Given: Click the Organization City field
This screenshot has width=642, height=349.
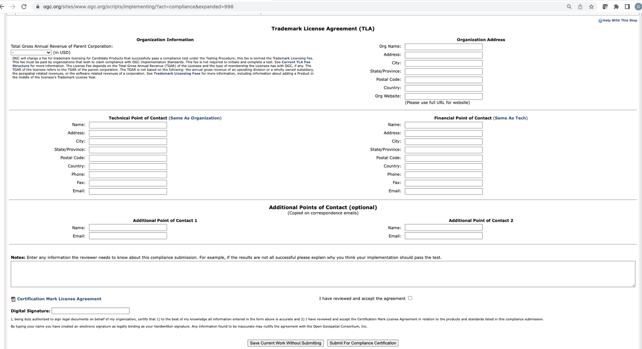Looking at the screenshot, I should (444, 63).
